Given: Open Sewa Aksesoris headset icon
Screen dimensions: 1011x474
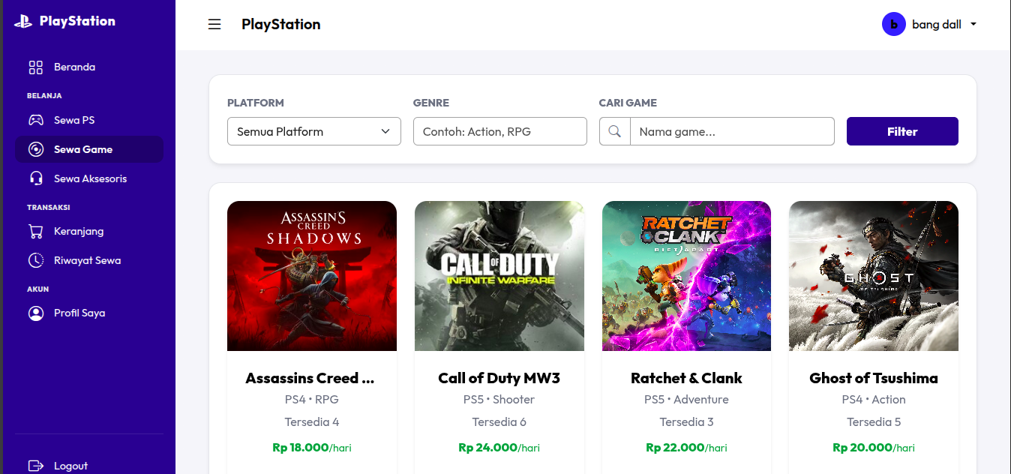Looking at the screenshot, I should [36, 178].
